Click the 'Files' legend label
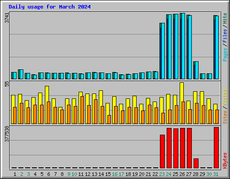This screenshot has height=179, width=230. coord(225,36)
